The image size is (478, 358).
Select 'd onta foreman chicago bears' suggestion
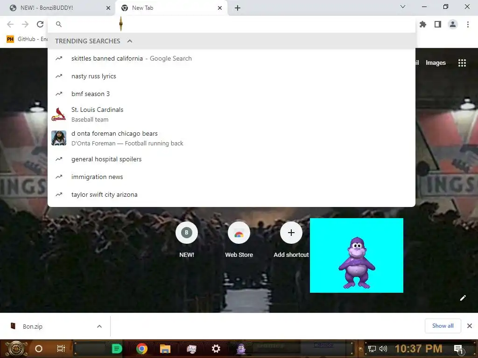232,138
